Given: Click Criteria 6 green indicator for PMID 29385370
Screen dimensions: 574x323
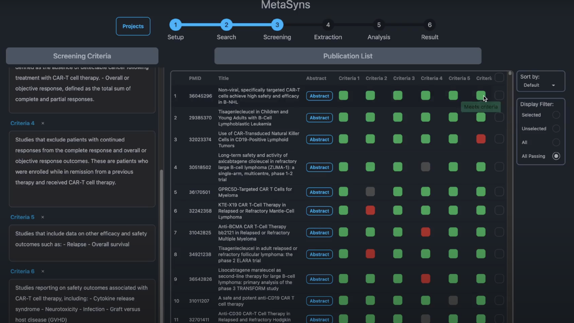Looking at the screenshot, I should tap(481, 117).
